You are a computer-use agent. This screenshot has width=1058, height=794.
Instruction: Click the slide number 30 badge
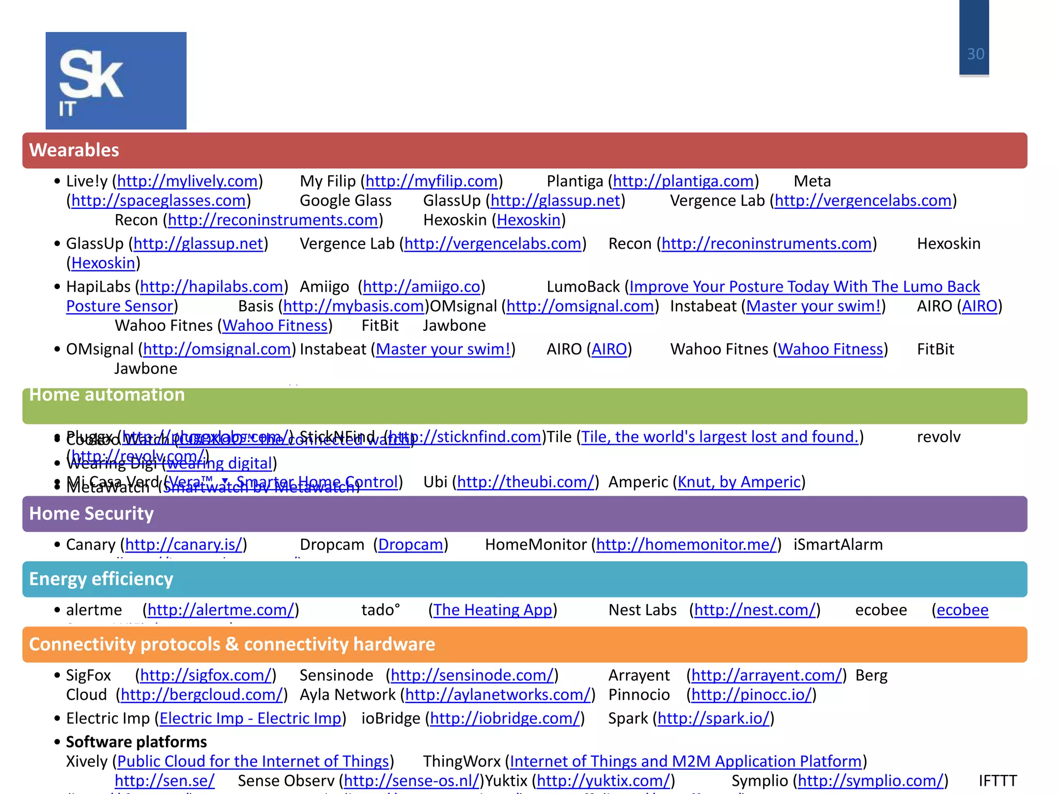coord(975,54)
